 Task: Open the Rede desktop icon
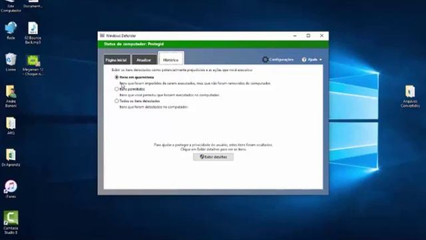point(11,28)
